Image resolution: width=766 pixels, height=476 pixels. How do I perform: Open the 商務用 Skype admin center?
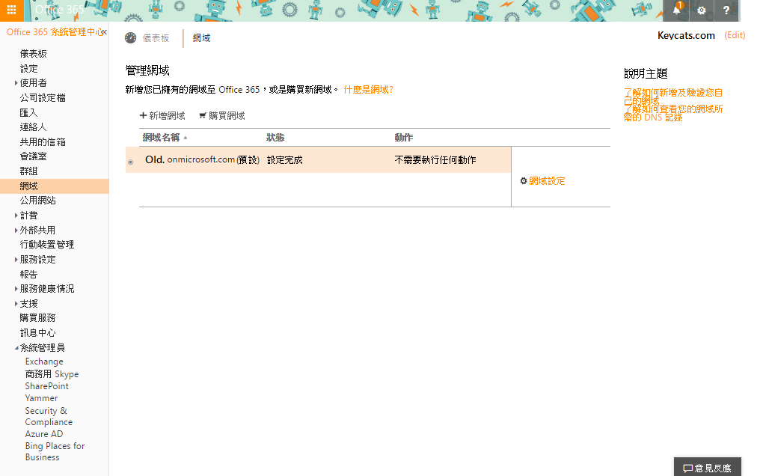[x=52, y=374]
